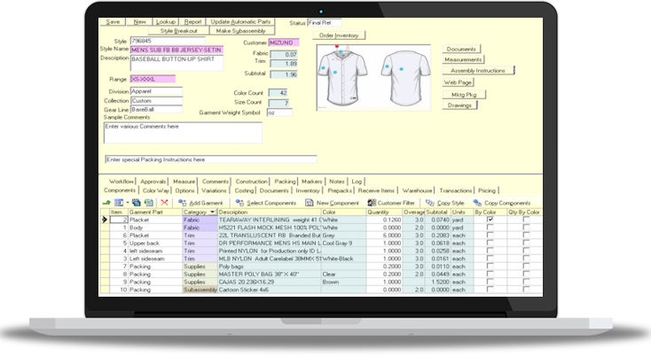The height and width of the screenshot is (356, 651).
Task: Open Assembly Instructions
Action: 478,71
